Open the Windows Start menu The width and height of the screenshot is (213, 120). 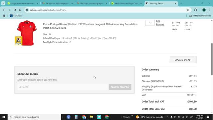(4, 117)
